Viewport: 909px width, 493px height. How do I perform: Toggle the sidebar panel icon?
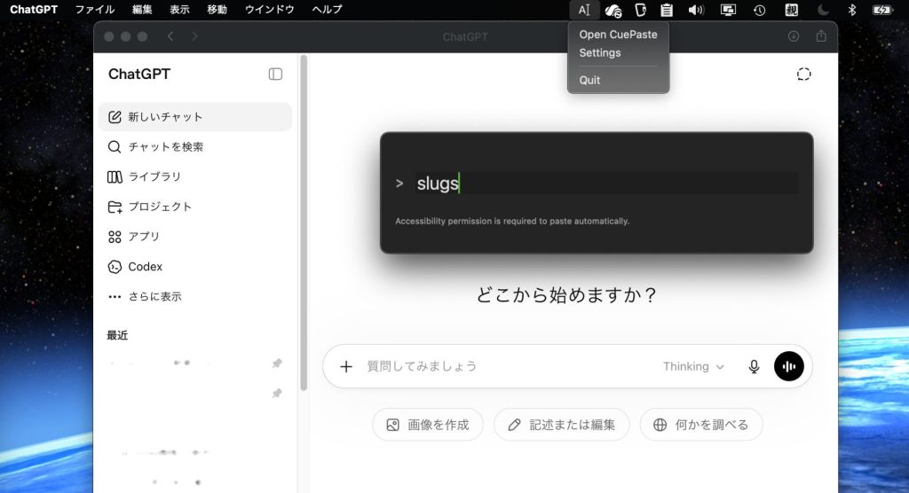(x=275, y=74)
